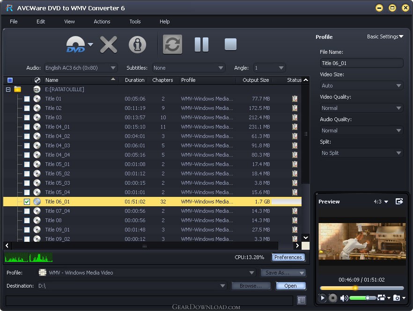Click the Remove (X) toolbar icon
Viewport: 413px width, 311px height.
[x=109, y=45]
